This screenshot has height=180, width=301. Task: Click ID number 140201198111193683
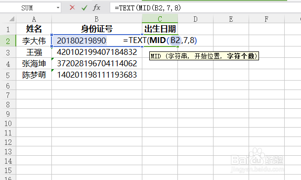click(97, 75)
